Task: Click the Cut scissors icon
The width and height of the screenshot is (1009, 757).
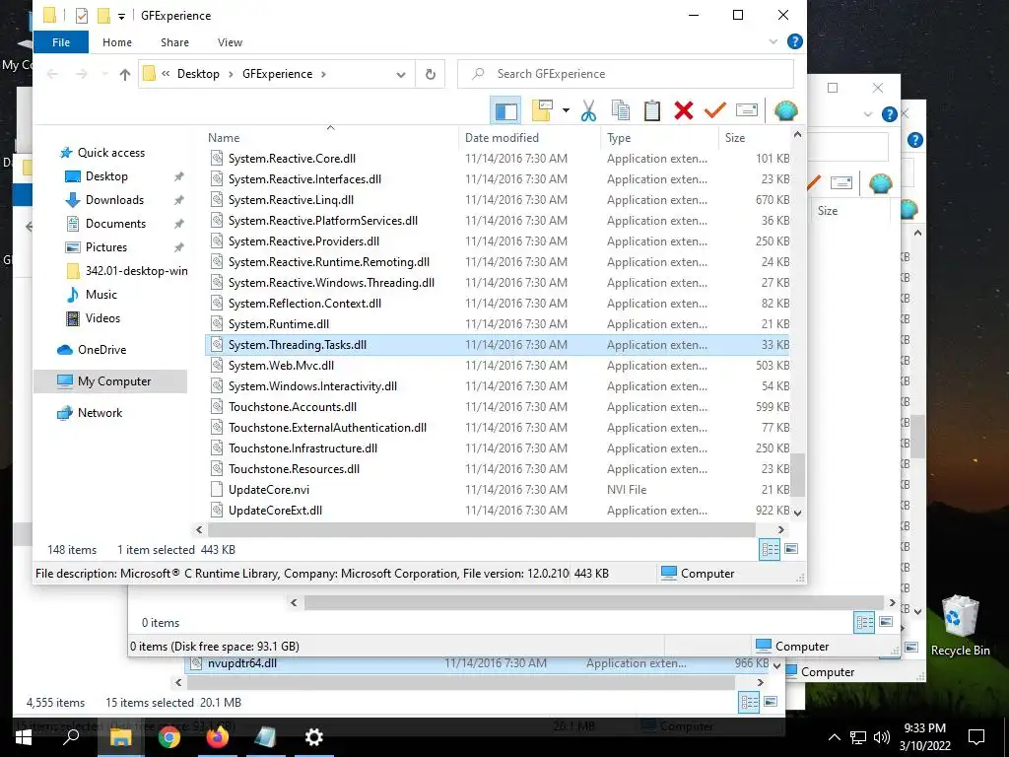Action: [588, 110]
